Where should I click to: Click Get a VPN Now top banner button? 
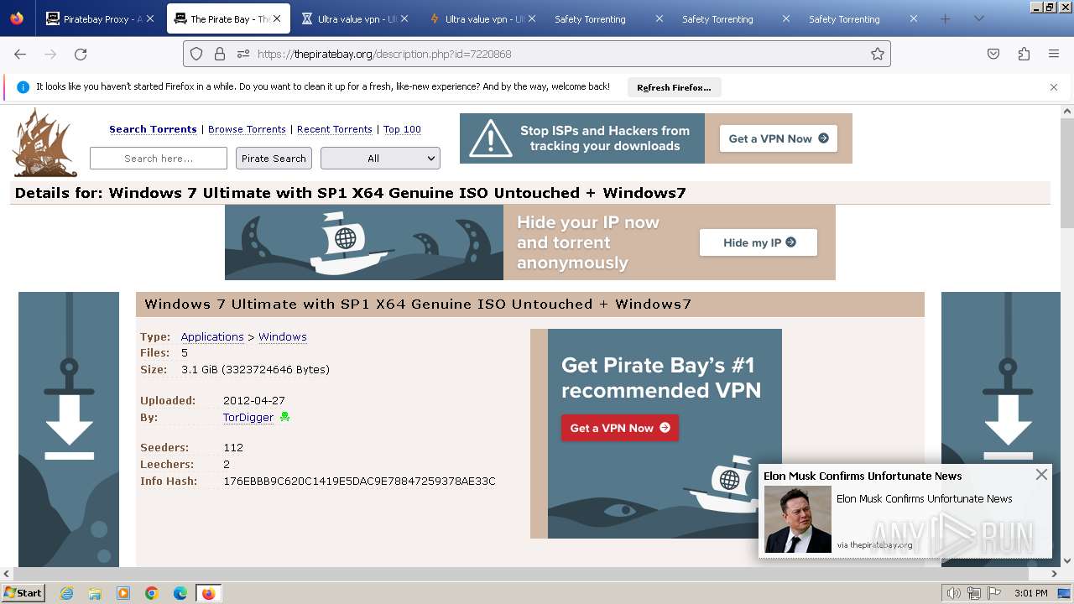779,138
